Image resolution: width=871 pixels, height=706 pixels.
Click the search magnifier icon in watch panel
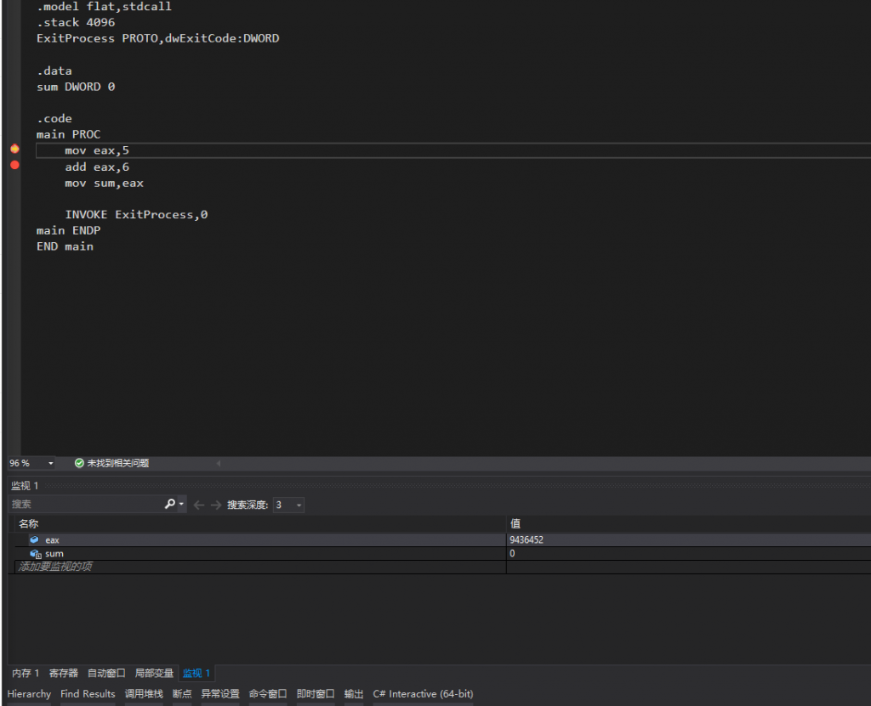click(170, 505)
